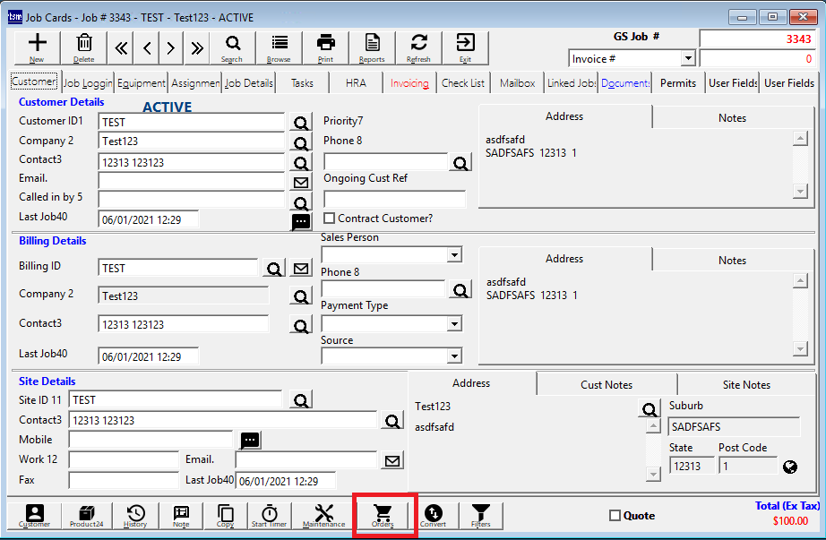Click the New record plus icon
826x540 pixels.
pyautogui.click(x=37, y=47)
